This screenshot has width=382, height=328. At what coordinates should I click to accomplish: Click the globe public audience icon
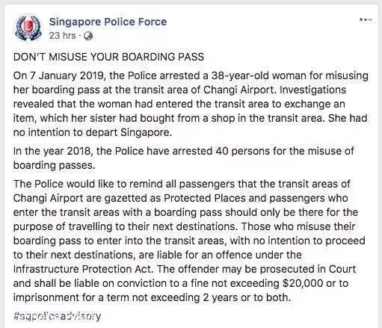click(x=88, y=36)
